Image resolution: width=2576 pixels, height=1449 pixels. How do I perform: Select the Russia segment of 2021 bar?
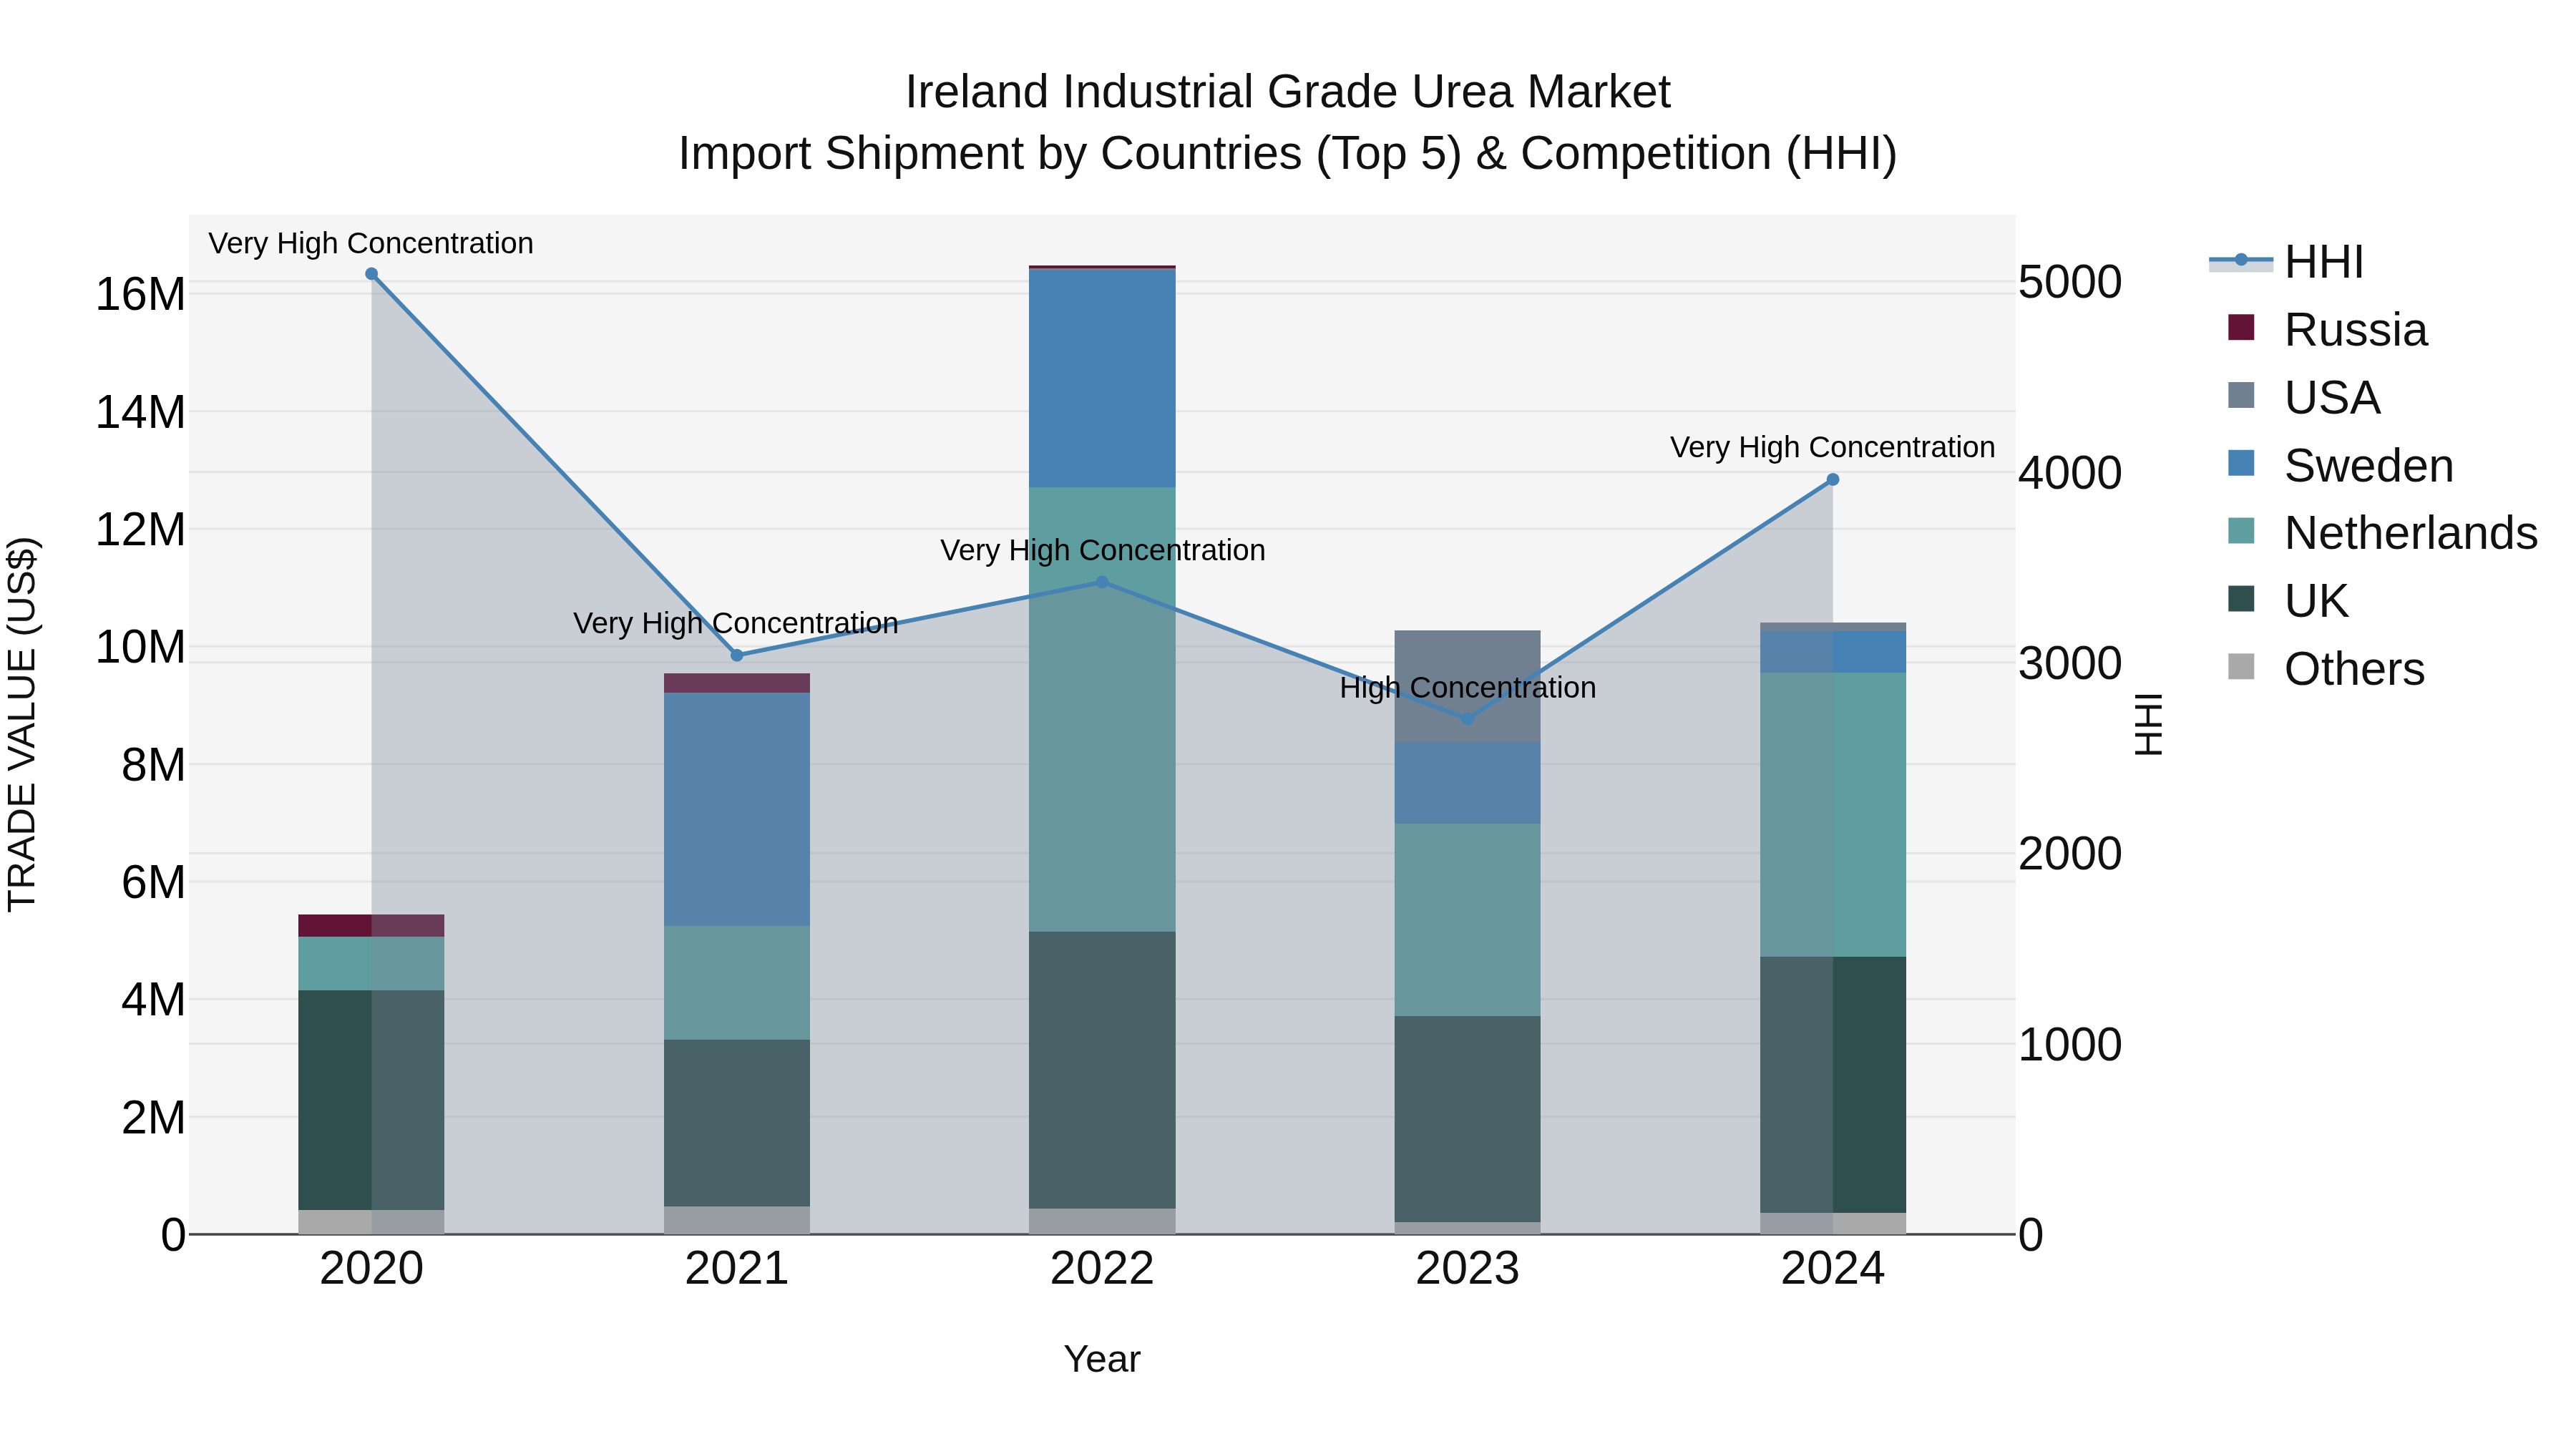(x=737, y=683)
